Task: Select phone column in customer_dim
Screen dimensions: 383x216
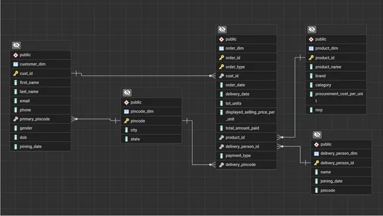Action: (41, 110)
